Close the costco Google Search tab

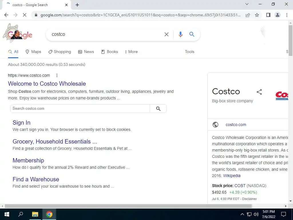[x=66, y=5]
